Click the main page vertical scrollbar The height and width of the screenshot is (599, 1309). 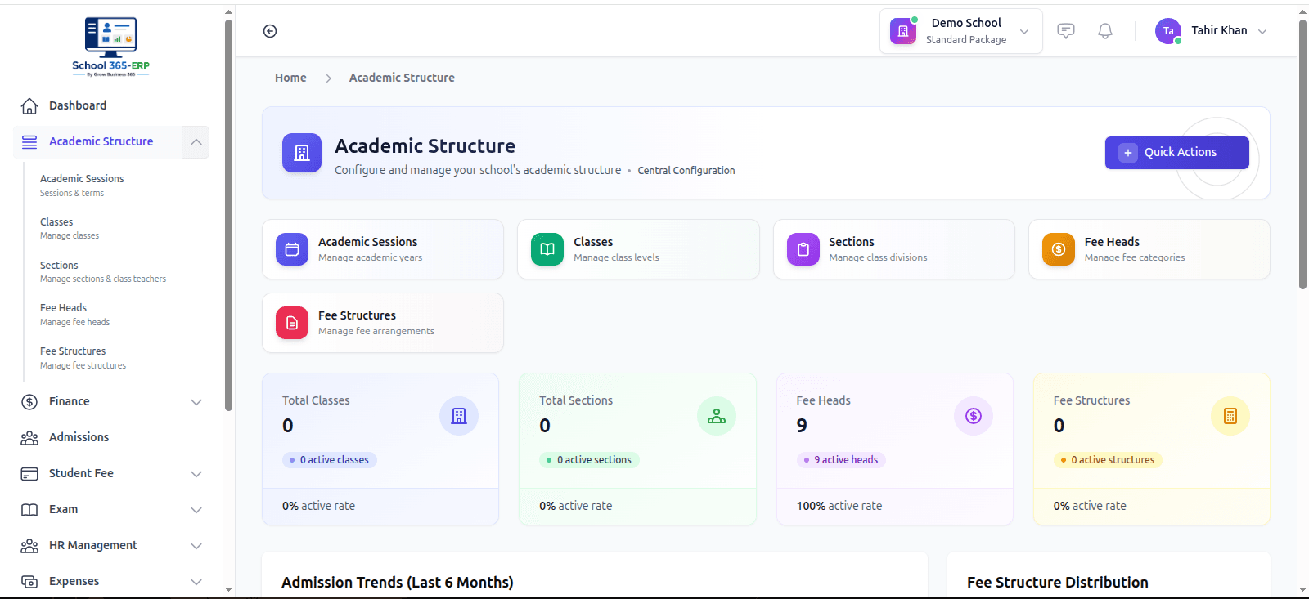[1302, 154]
